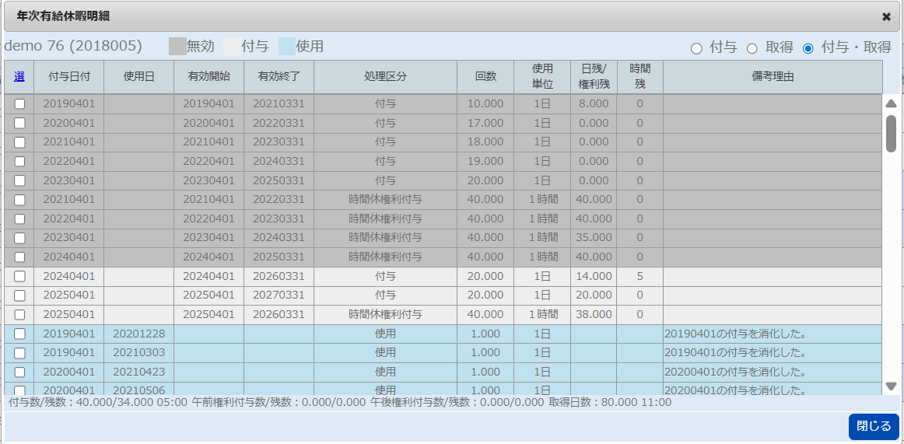Click the 有効終了 column header
The width and height of the screenshot is (904, 444).
coord(279,76)
